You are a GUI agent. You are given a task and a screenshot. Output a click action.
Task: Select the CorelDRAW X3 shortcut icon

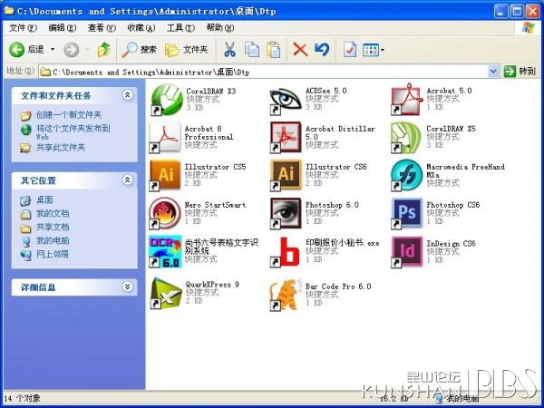(x=167, y=100)
